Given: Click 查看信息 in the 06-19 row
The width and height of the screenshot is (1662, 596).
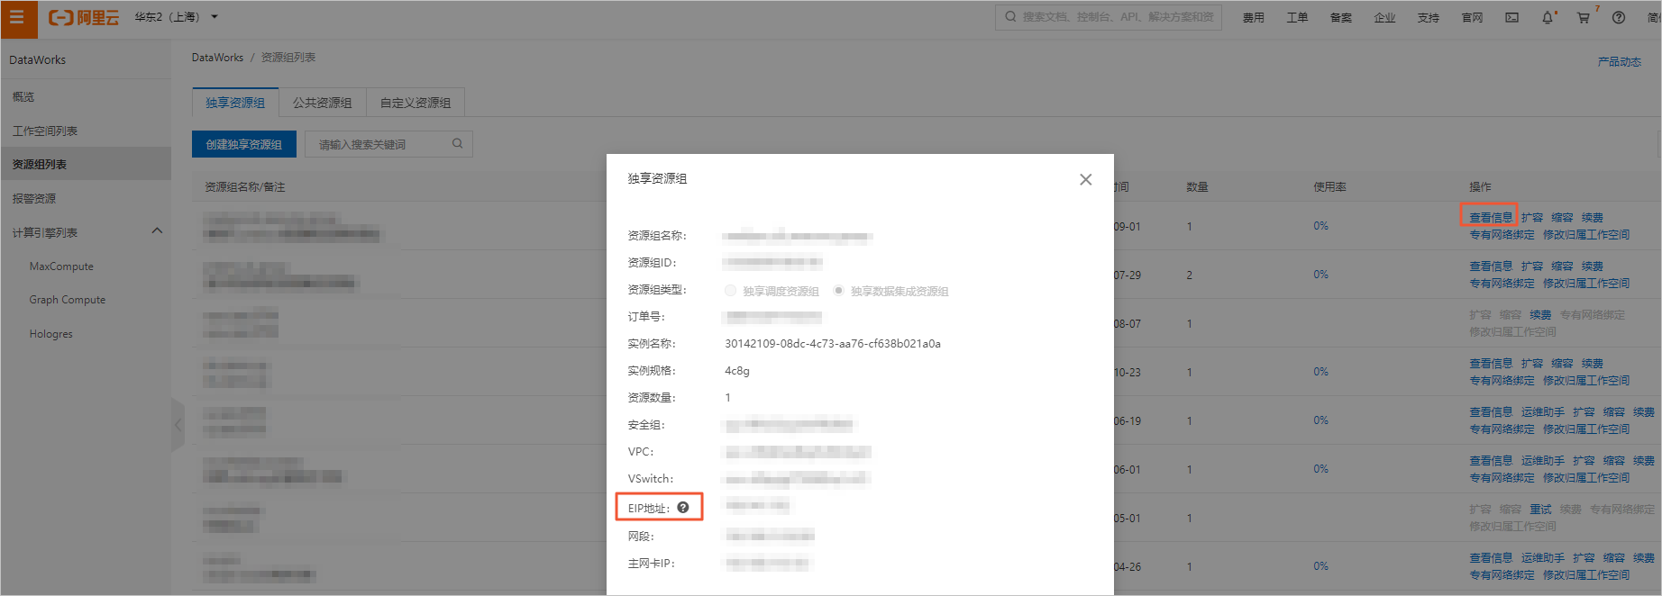Looking at the screenshot, I should 1491,412.
